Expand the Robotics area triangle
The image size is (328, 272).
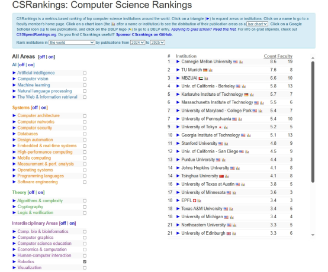14,261
